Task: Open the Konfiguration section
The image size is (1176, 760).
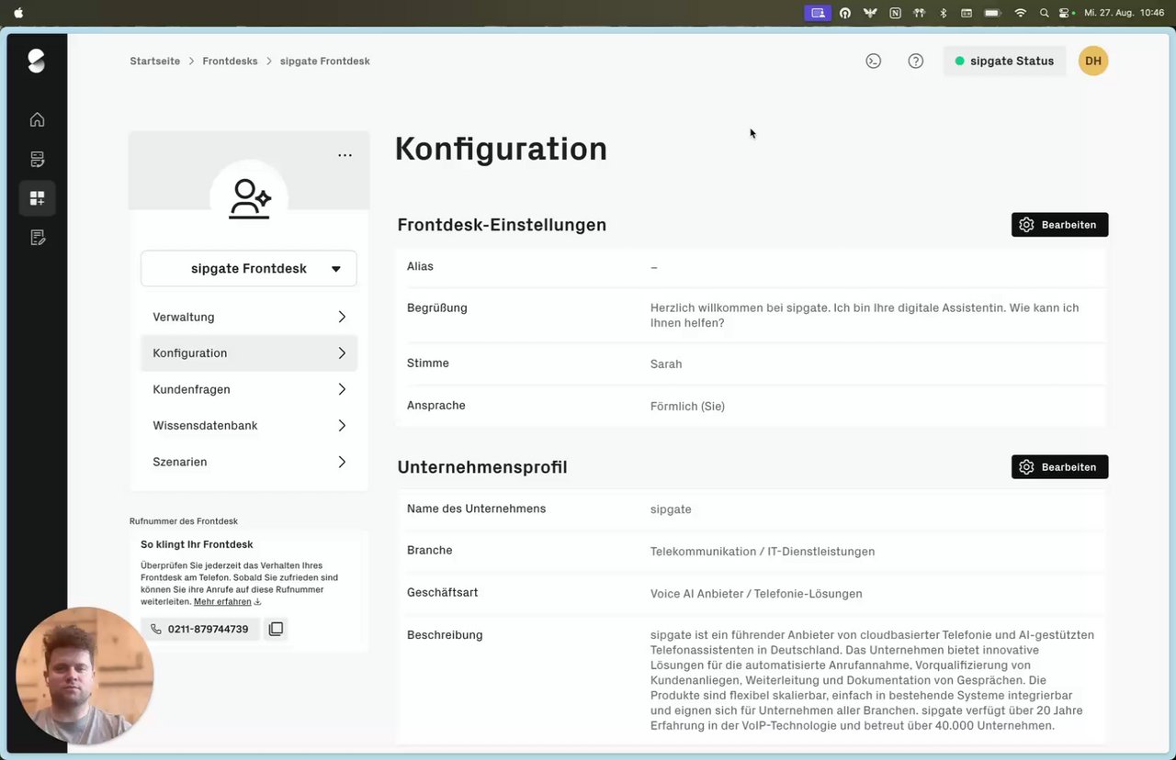Action: point(249,353)
